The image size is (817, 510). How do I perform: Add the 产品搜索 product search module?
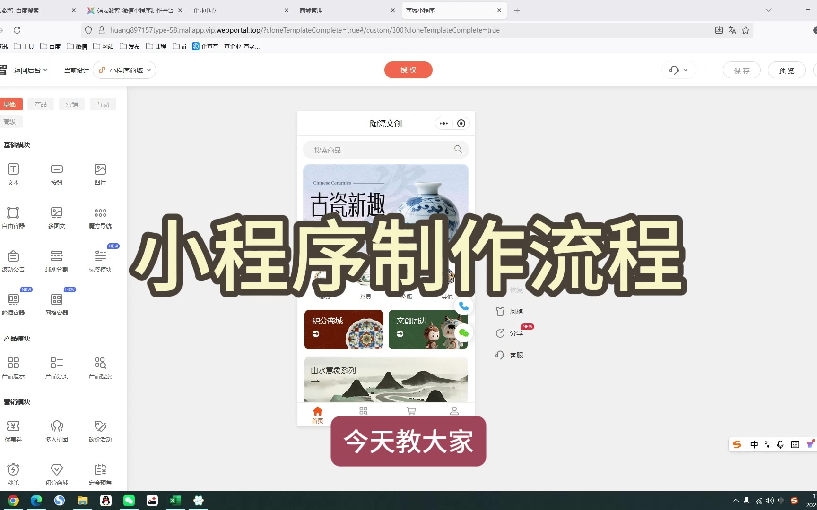point(100,368)
